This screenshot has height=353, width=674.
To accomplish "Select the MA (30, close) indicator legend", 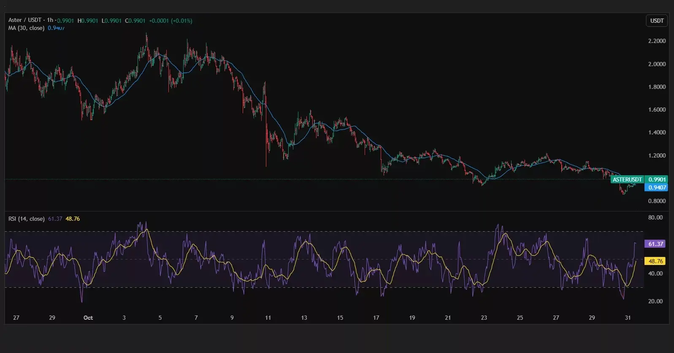I will 26,28.
